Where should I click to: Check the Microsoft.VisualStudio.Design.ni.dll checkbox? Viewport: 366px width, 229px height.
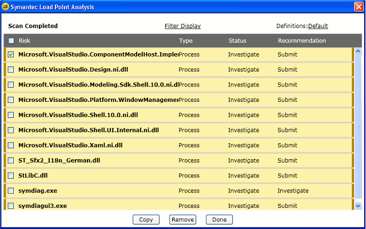11,70
